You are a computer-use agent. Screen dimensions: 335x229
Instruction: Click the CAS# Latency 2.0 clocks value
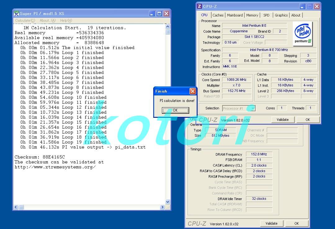tap(259, 165)
